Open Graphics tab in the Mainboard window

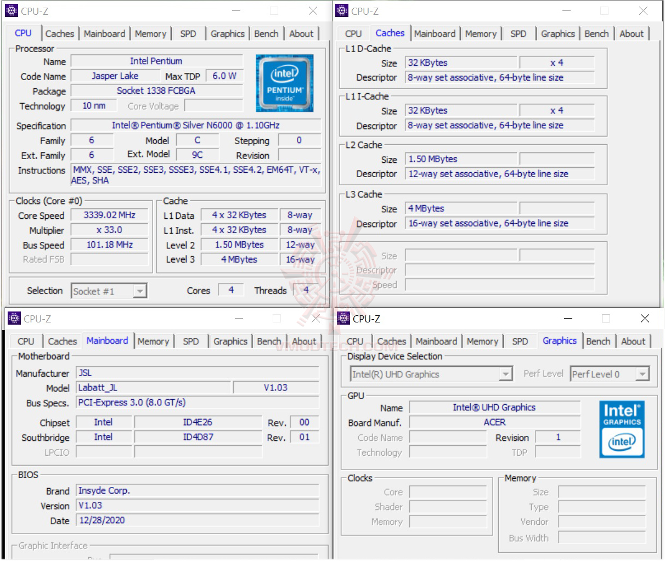click(230, 341)
